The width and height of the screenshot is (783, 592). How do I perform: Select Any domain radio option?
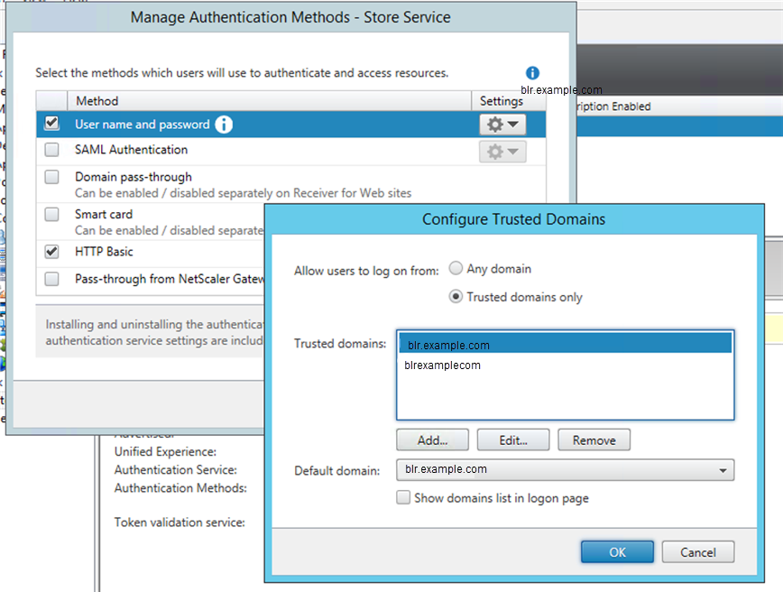456,268
